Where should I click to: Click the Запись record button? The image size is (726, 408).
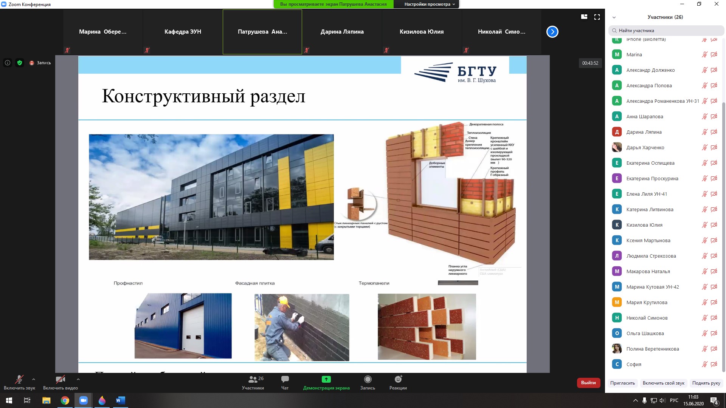[368, 382]
